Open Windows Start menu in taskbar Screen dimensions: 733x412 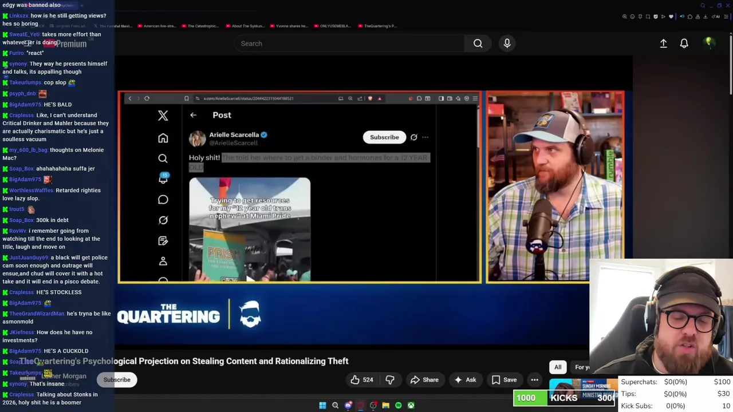tap(322, 405)
